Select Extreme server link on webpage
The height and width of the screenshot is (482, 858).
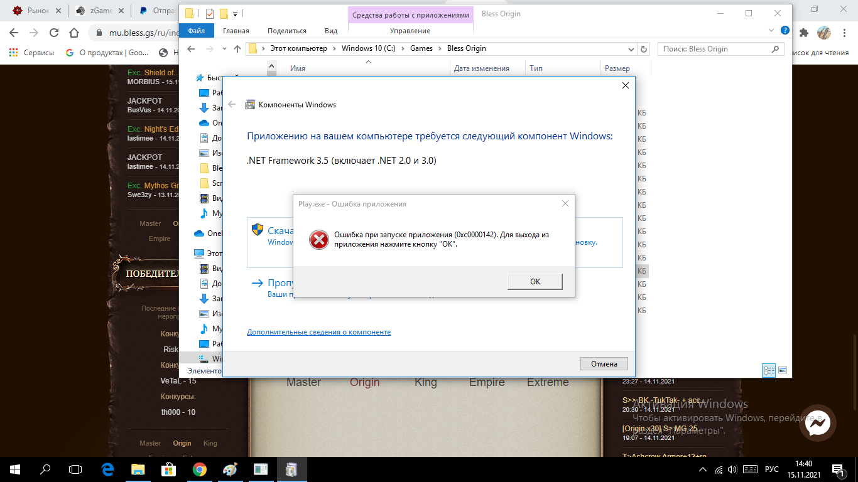(548, 382)
